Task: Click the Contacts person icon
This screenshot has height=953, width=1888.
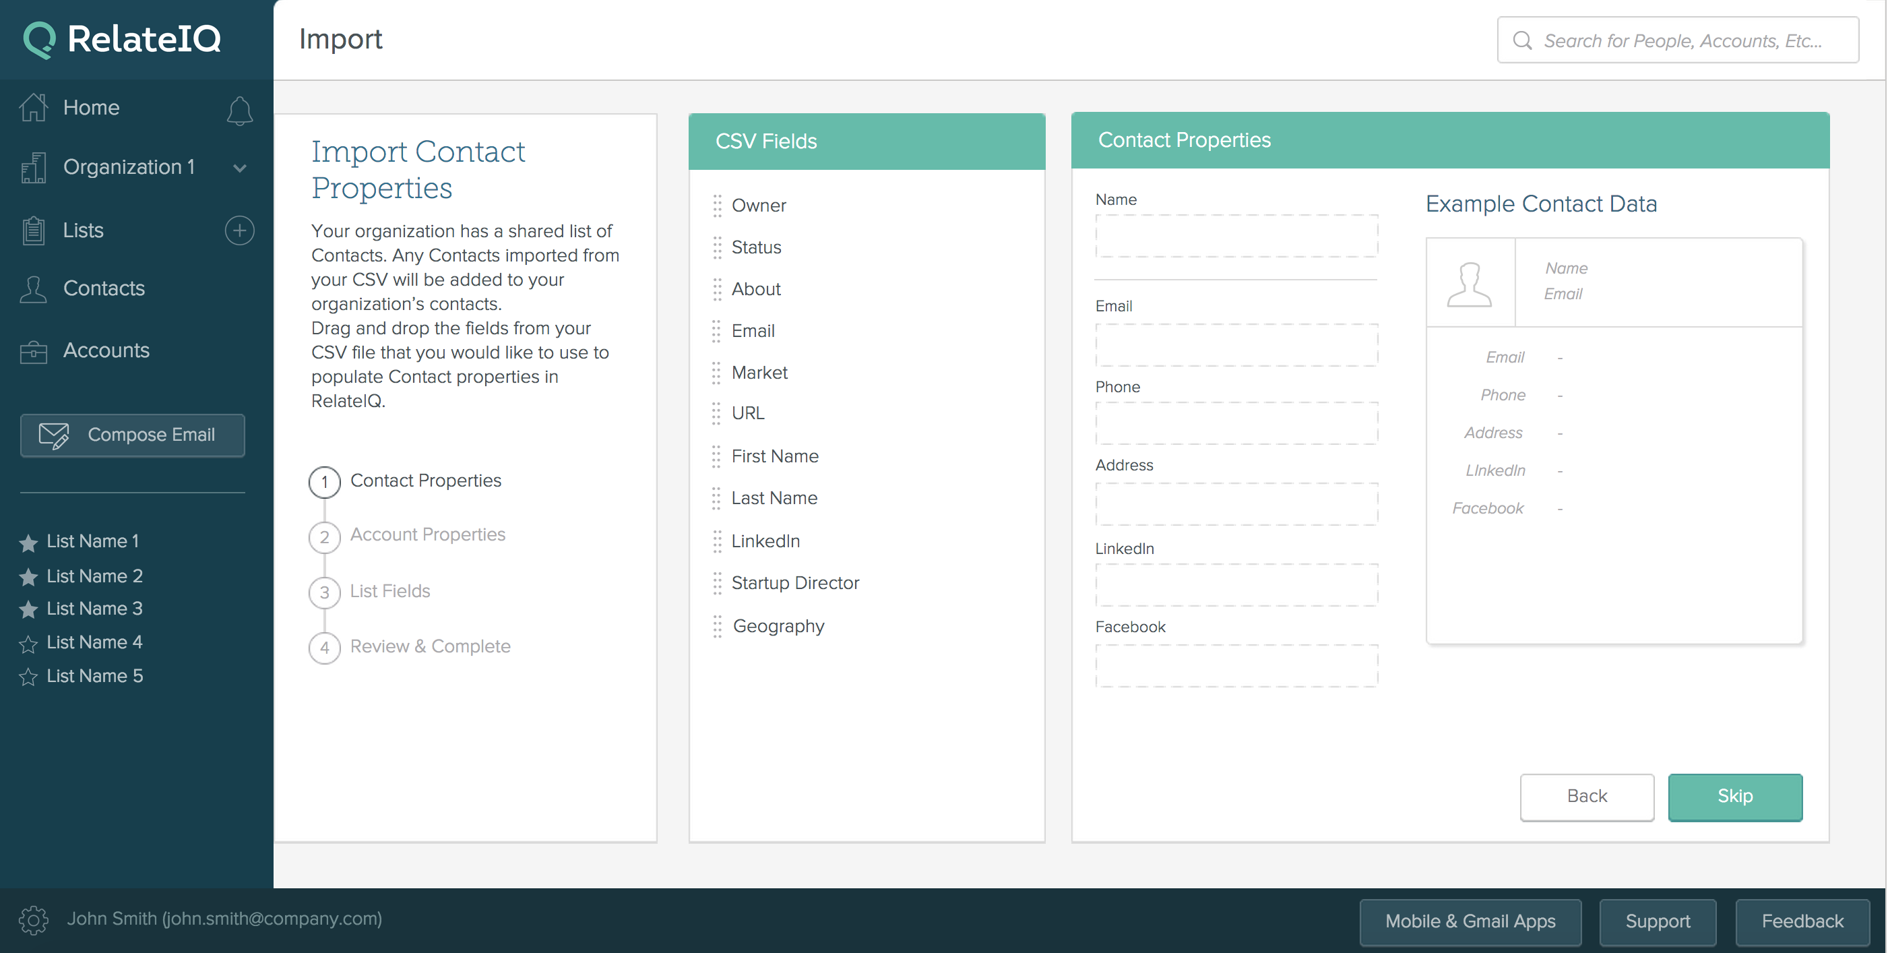Action: tap(34, 289)
